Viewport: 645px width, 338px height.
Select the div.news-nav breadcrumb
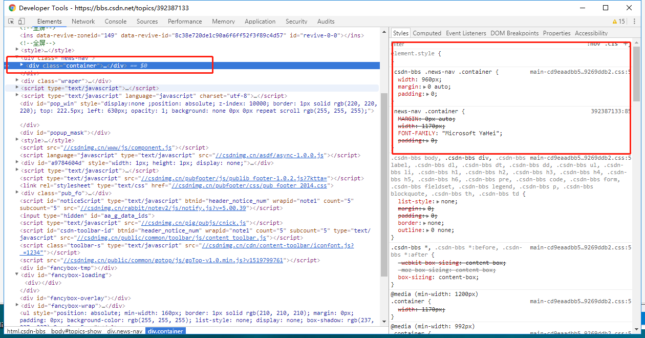(x=124, y=331)
